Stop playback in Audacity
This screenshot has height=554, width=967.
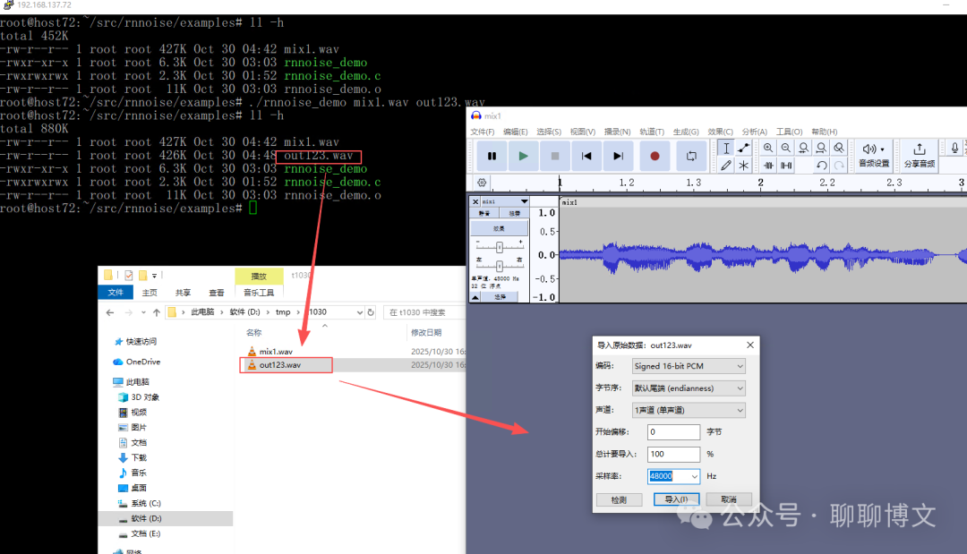[555, 156]
